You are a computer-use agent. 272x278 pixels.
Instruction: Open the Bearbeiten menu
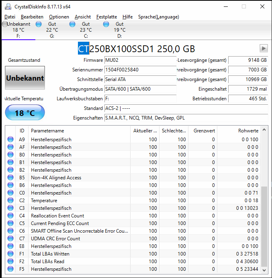32,17
